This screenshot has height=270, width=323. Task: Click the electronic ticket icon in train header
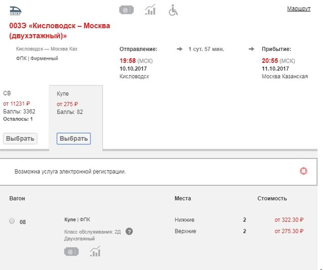click(126, 10)
